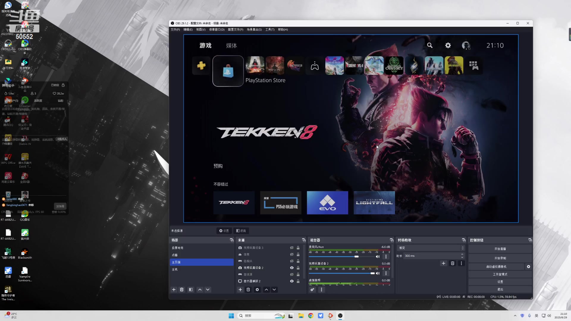This screenshot has height=321, width=571.
Task: Remove the selected source with the trash icon
Action: click(x=248, y=289)
